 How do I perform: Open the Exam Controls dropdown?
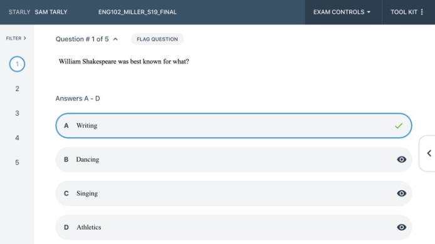(x=342, y=12)
